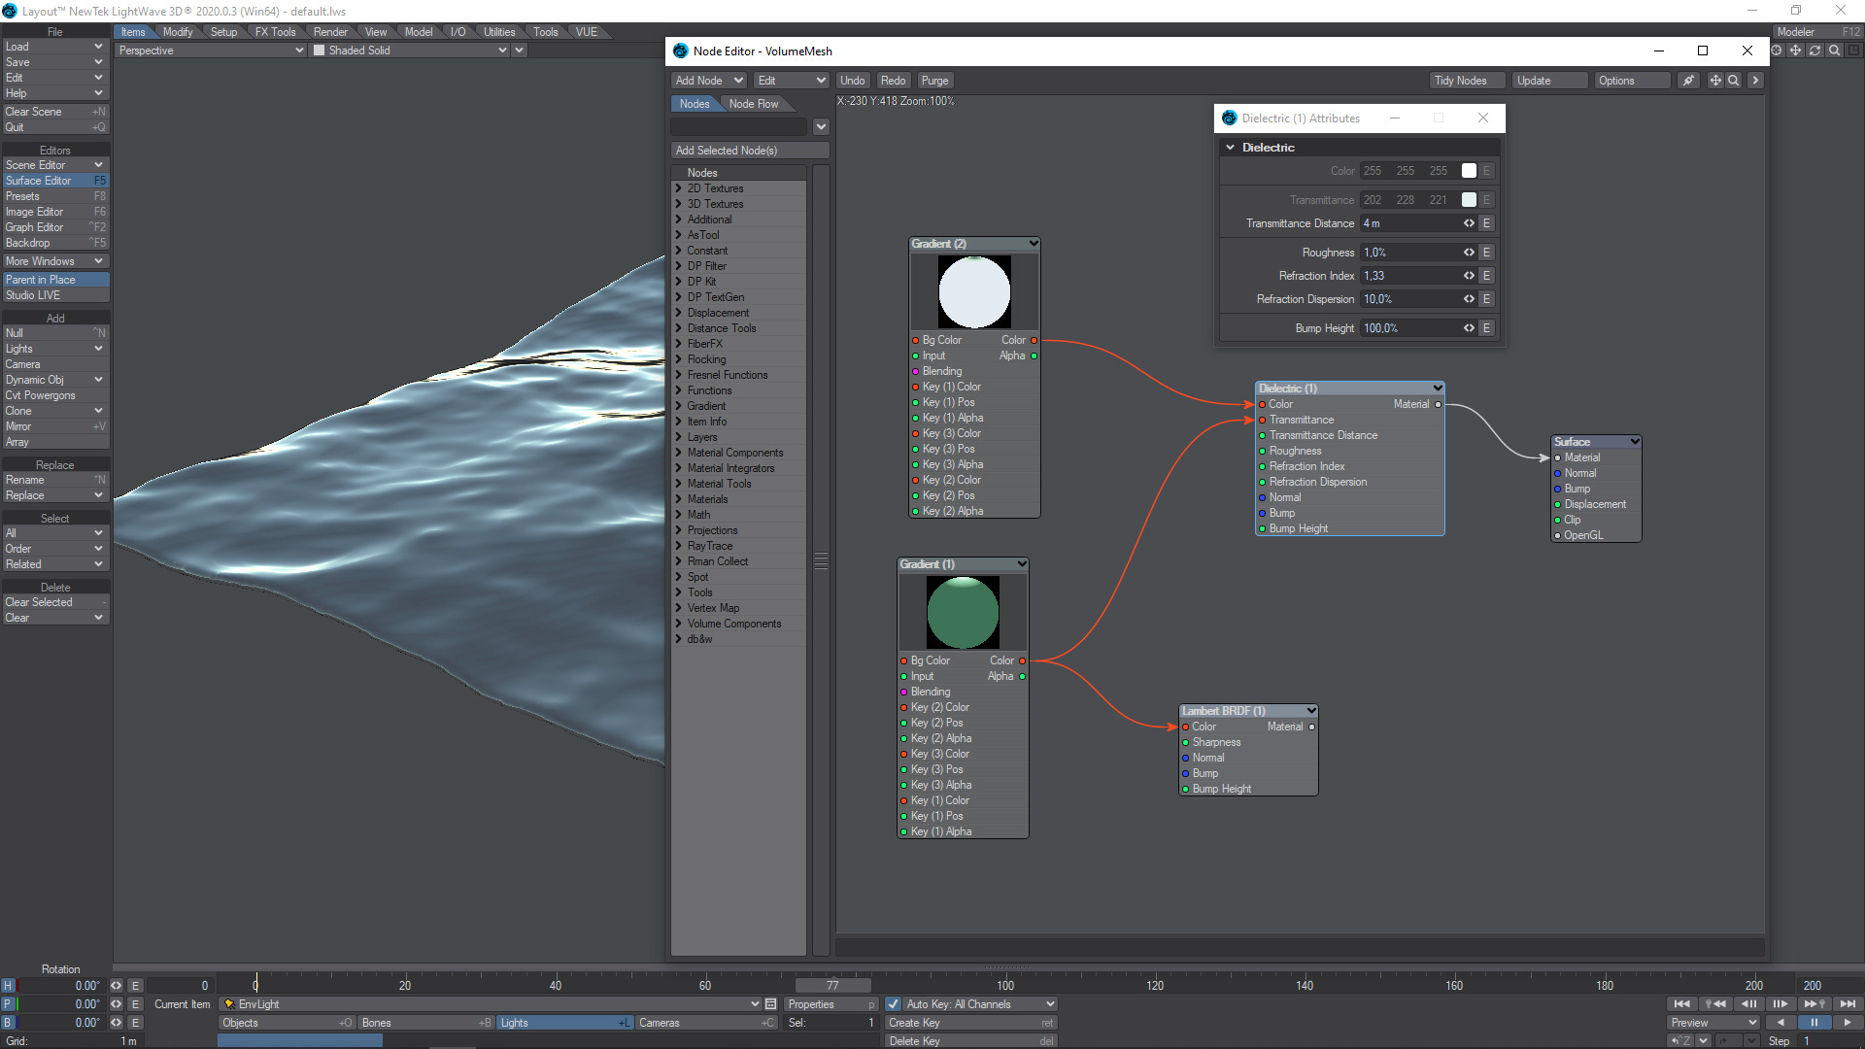1865x1049 pixels.
Task: Toggle checkbox beside Shaded Solid
Action: click(x=319, y=51)
